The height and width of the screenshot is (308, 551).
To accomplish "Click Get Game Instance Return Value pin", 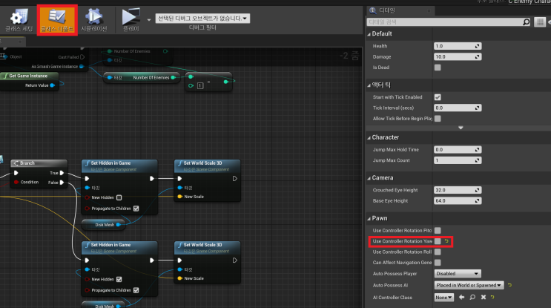I will [53, 85].
